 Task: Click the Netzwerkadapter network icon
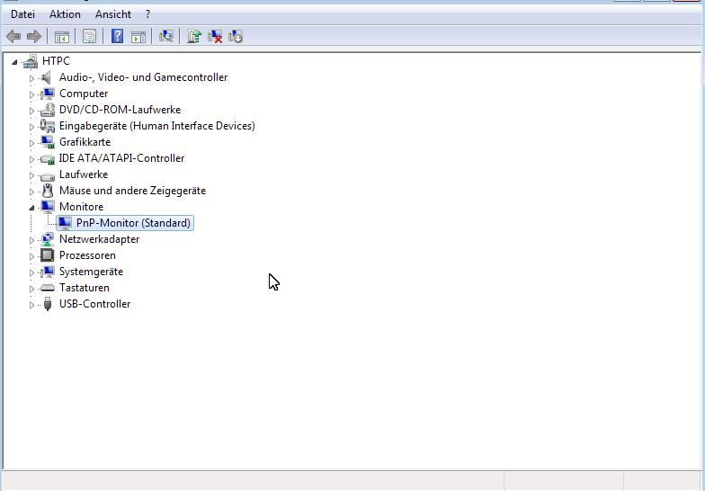47,239
